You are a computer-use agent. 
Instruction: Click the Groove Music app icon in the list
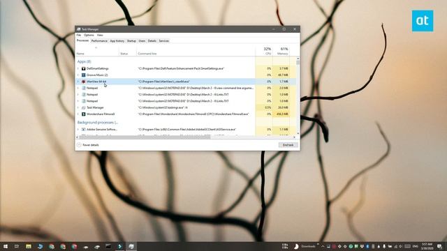click(84, 75)
